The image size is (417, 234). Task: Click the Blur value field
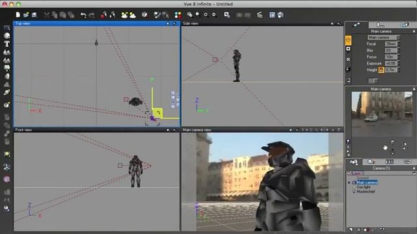(391, 51)
